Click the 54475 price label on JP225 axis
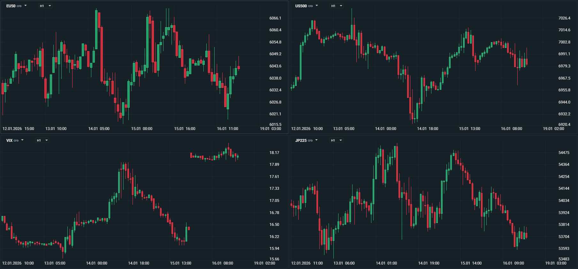 (564, 153)
